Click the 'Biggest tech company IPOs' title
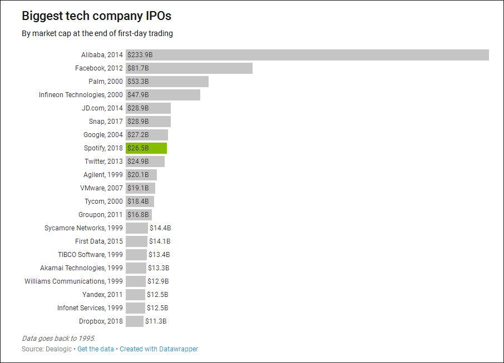Image resolution: width=504 pixels, height=363 pixels. click(96, 16)
